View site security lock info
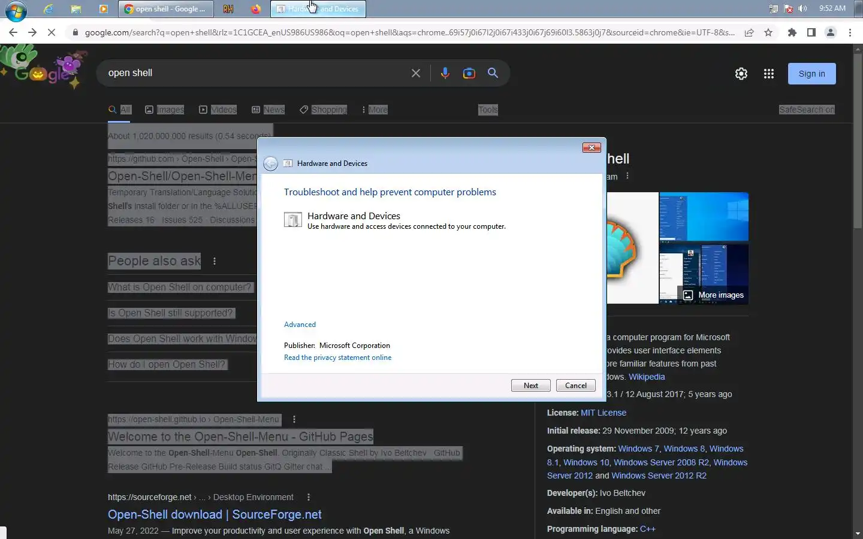The width and height of the screenshot is (863, 539). [x=75, y=32]
